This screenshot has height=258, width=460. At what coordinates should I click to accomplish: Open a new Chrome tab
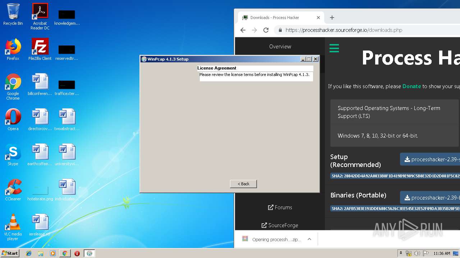click(332, 18)
